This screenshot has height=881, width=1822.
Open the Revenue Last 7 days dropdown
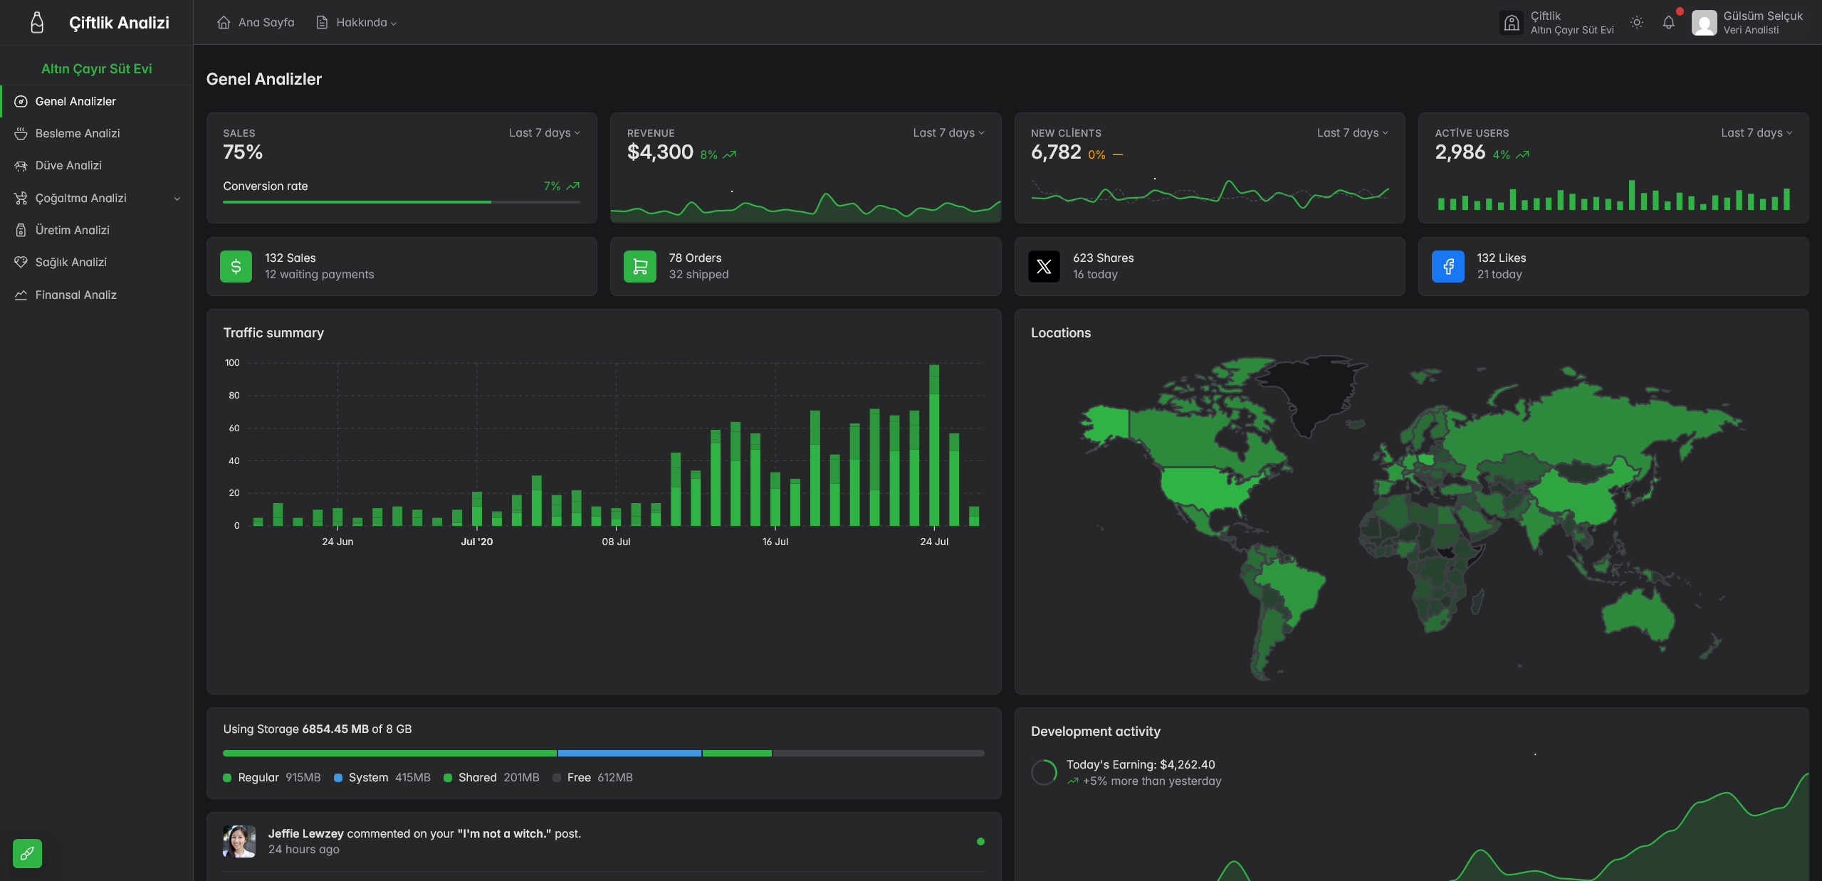(948, 133)
